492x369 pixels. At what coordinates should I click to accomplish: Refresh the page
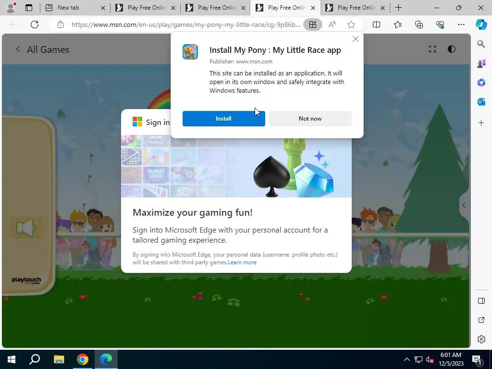pos(35,25)
